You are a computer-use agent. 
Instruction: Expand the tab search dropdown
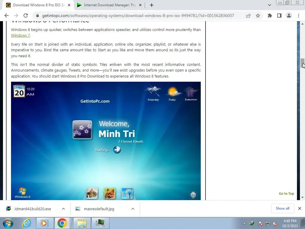pyautogui.click(x=269, y=5)
